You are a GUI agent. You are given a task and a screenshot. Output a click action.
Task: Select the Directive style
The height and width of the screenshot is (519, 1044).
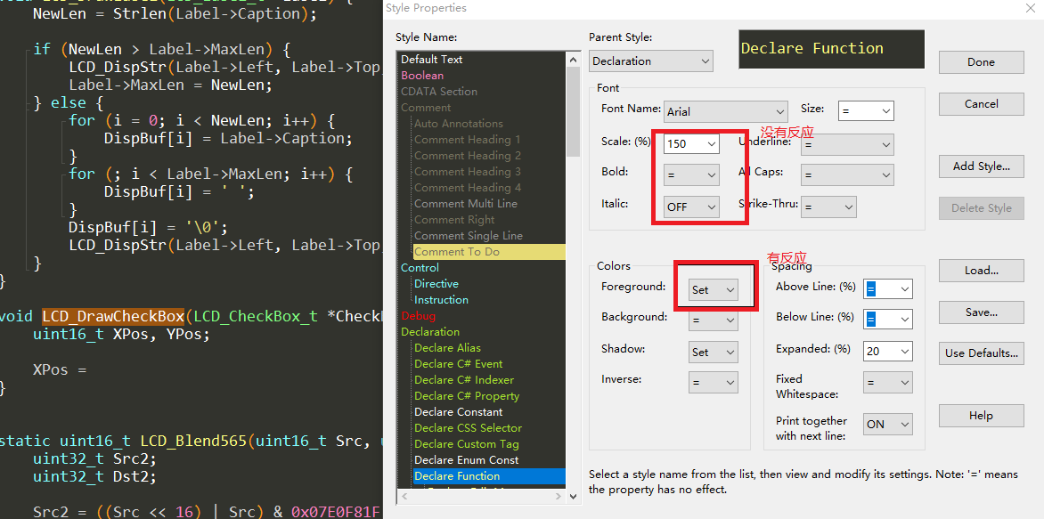436,283
